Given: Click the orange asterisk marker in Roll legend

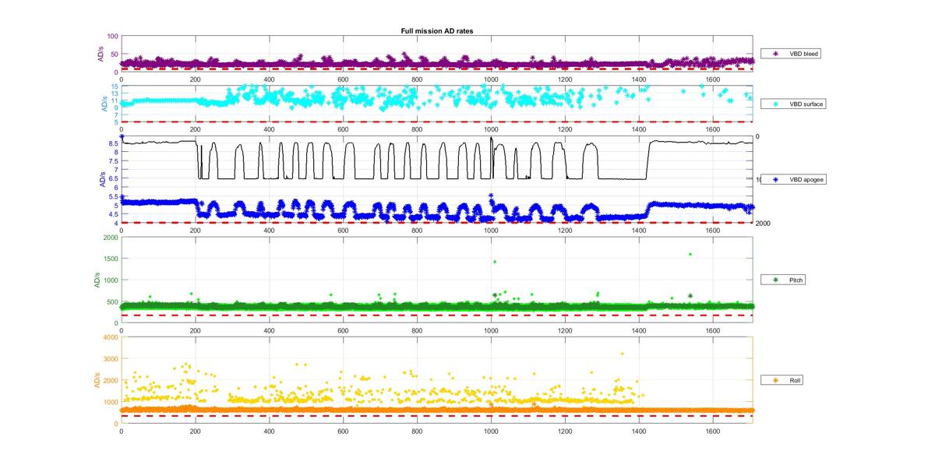Looking at the screenshot, I should (x=775, y=380).
